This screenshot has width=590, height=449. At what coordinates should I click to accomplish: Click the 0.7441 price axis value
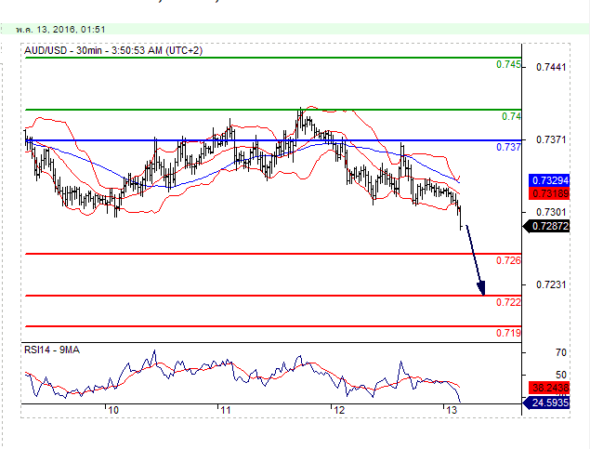click(x=551, y=67)
